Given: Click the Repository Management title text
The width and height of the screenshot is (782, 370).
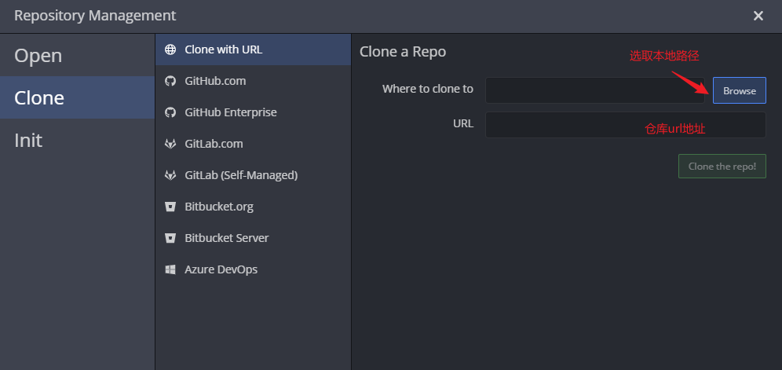Looking at the screenshot, I should (95, 16).
